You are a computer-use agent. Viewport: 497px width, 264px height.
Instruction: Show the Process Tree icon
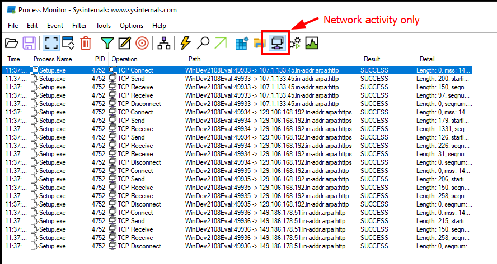[164, 43]
